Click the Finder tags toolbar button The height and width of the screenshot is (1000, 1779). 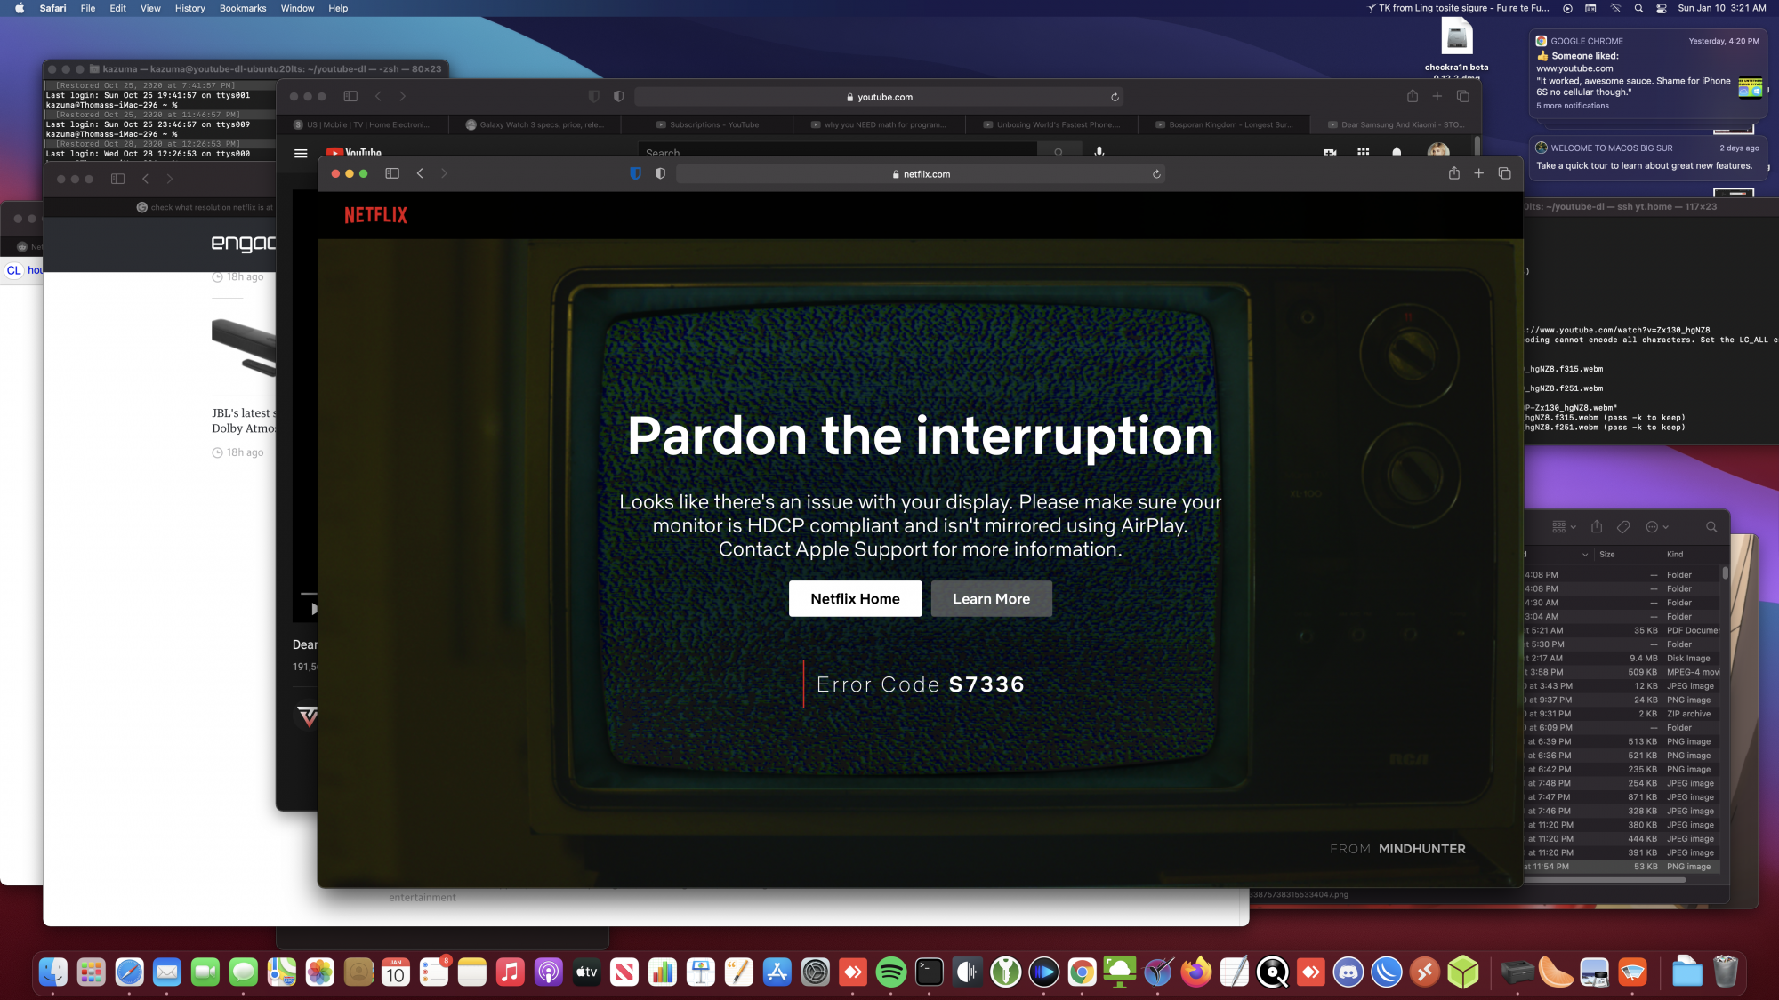[x=1623, y=527]
